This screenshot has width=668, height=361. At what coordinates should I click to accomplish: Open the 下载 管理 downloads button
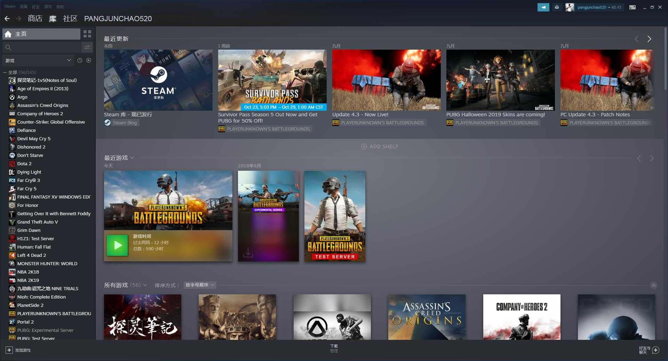click(x=334, y=349)
